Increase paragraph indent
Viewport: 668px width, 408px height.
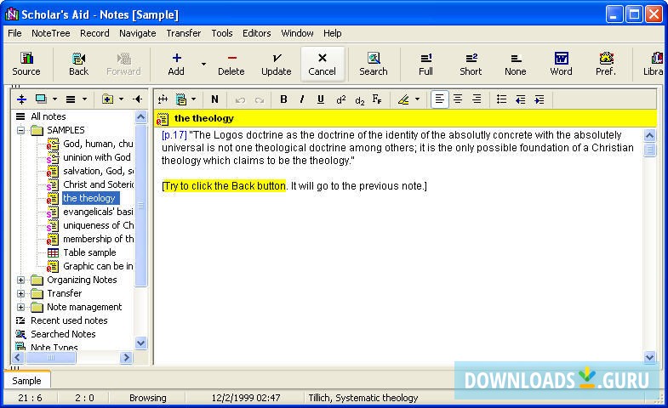(540, 99)
